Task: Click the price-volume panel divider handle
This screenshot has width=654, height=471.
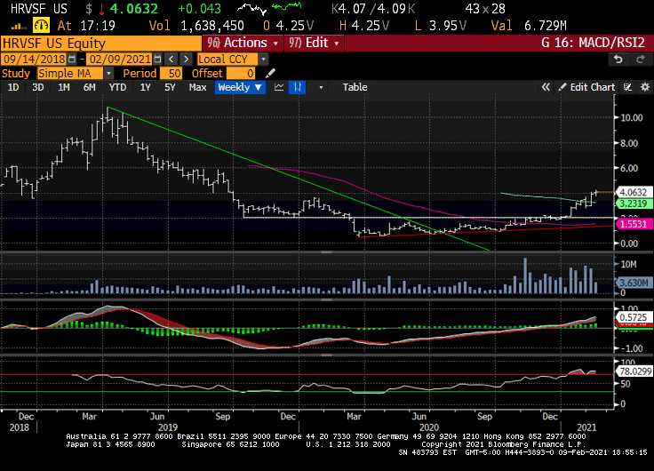Action: (x=327, y=252)
